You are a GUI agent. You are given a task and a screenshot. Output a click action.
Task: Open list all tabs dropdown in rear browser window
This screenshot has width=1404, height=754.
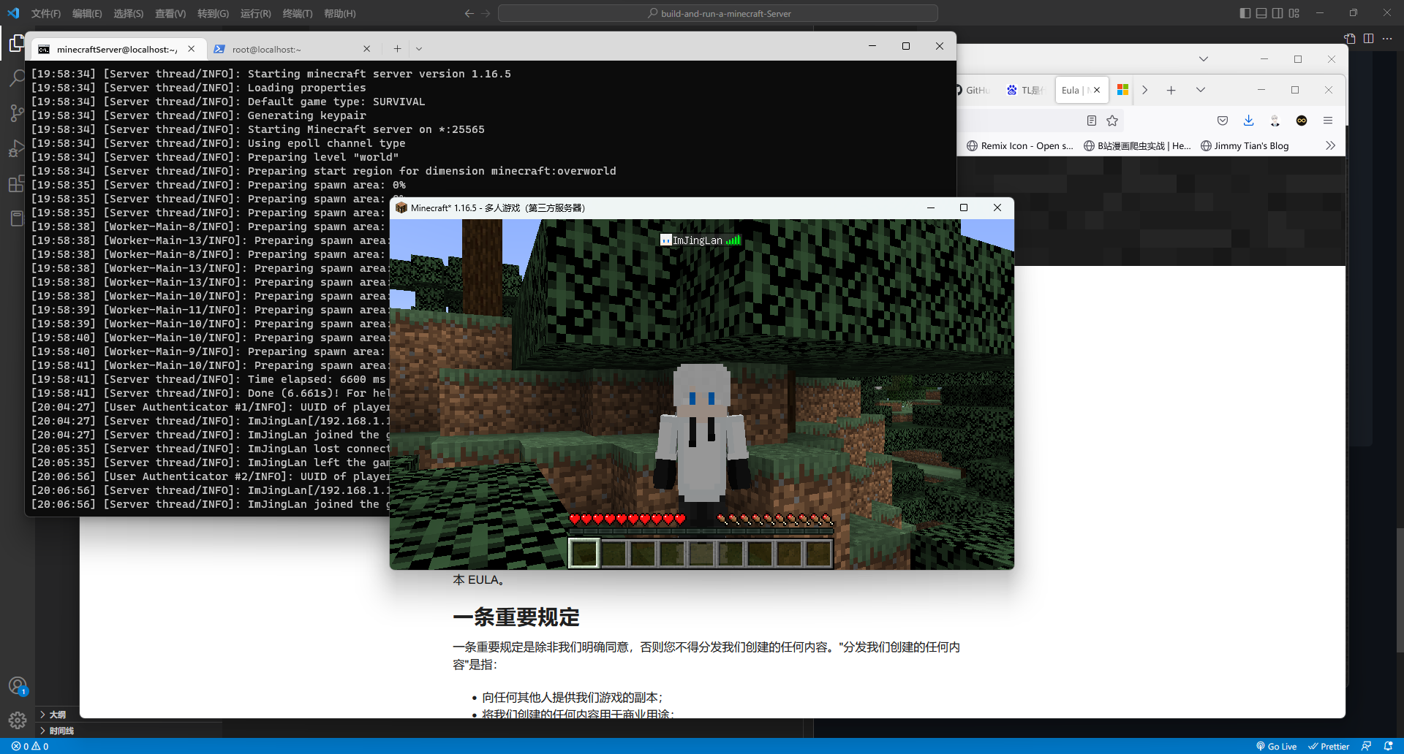(1203, 59)
